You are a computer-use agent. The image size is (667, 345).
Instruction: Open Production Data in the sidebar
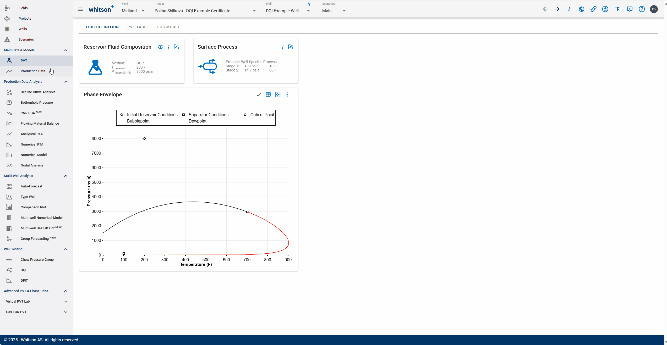(33, 71)
